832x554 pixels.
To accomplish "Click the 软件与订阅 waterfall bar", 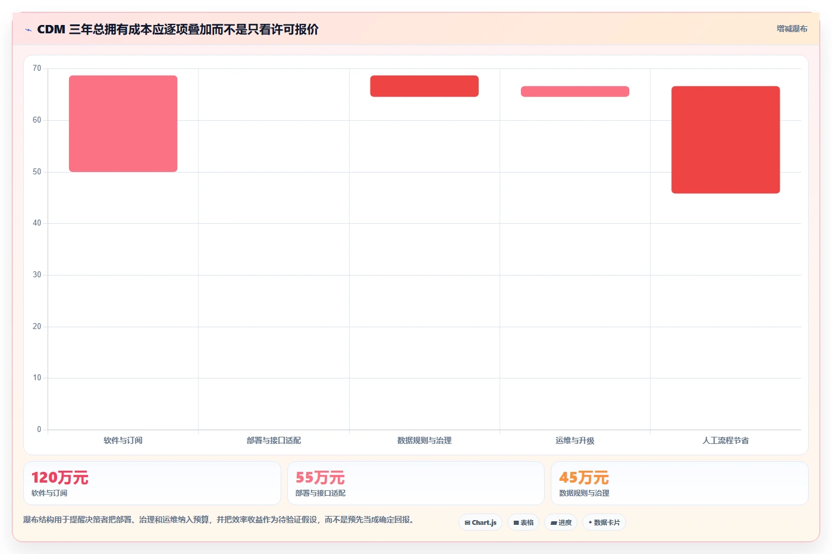I will point(123,124).
